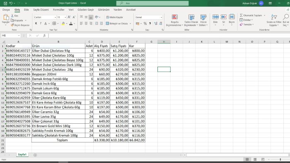Switch to the Ekle ribbon tab
Viewport: 290px width, 163px height.
tap(26, 10)
